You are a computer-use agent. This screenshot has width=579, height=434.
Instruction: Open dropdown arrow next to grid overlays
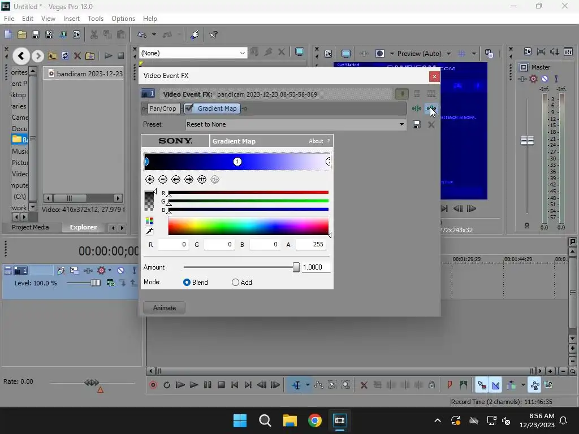click(x=474, y=54)
